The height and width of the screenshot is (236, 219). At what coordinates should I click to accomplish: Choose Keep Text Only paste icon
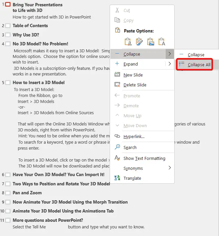click(x=162, y=42)
